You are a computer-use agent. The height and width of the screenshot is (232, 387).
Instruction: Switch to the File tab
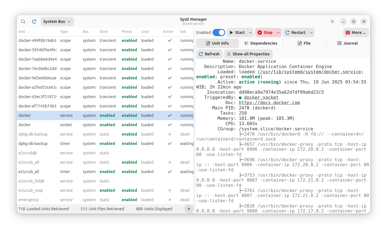[304, 43]
